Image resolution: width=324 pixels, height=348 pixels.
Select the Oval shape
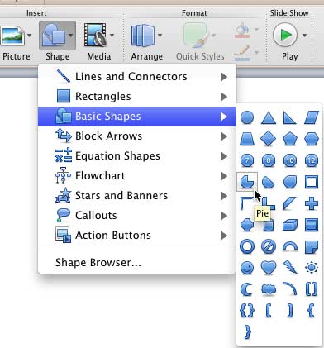click(247, 117)
